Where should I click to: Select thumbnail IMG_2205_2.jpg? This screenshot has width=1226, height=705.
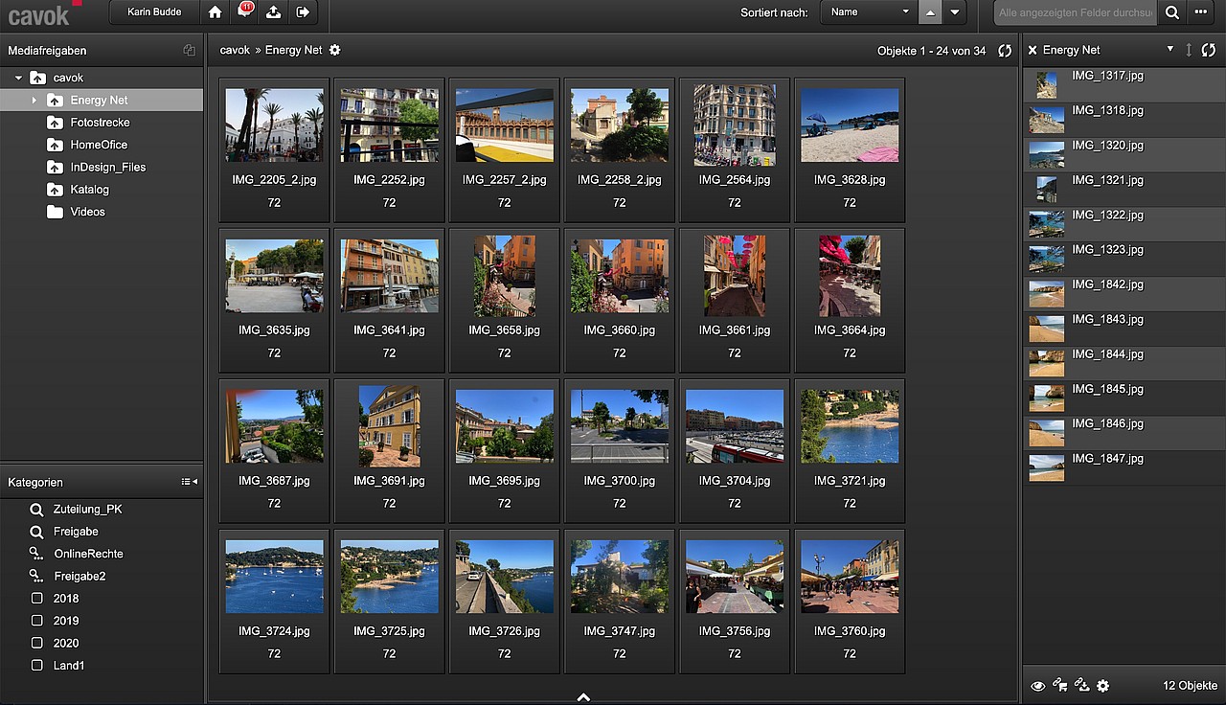click(274, 125)
